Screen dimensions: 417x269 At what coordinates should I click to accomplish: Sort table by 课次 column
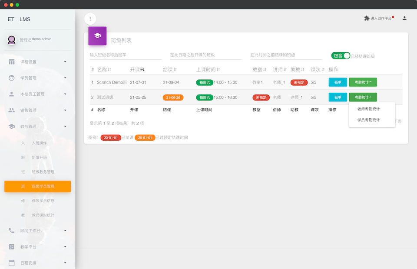tap(318, 69)
